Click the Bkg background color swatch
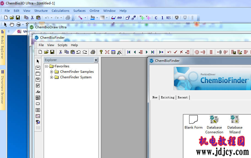Screen dimensions: 251x158 click(x=93, y=18)
